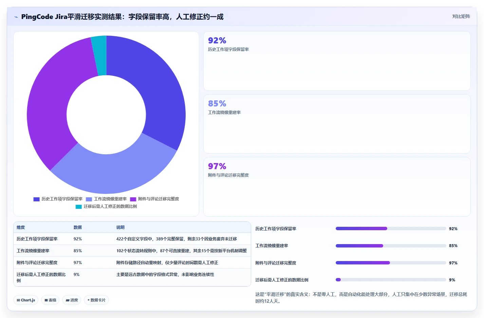Click the 历史工作项字段保留率 progress bar
This screenshot has width=484, height=318.
click(391, 228)
